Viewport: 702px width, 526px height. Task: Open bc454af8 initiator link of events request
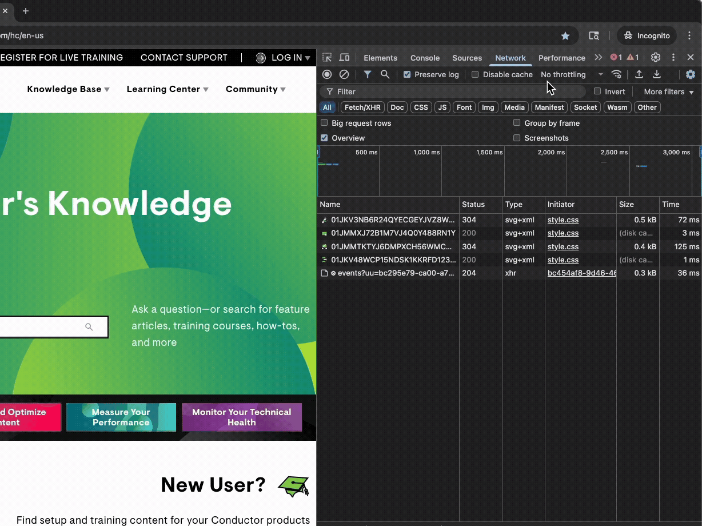pyautogui.click(x=582, y=273)
